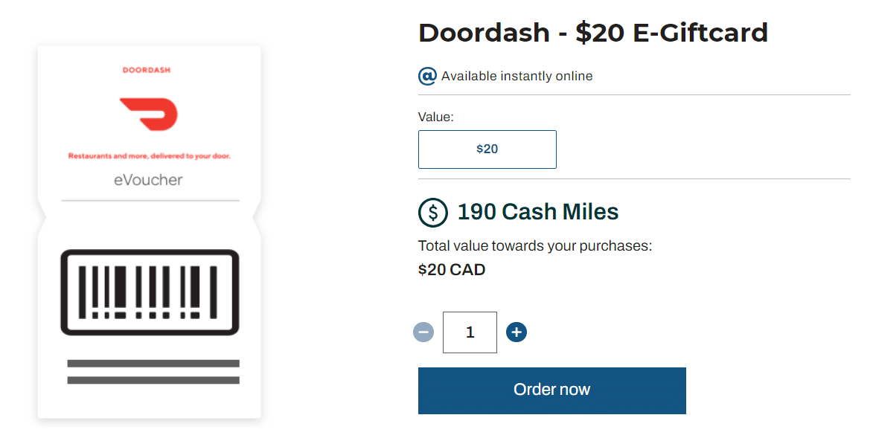Viewport: 873px width, 444px height.
Task: Click the @ available online icon
Action: [x=427, y=76]
